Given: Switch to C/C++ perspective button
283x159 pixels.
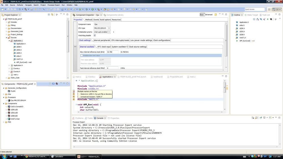Looking at the screenshot, I should click(277, 9).
